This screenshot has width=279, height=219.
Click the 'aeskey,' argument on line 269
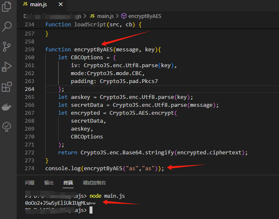coord(82,129)
